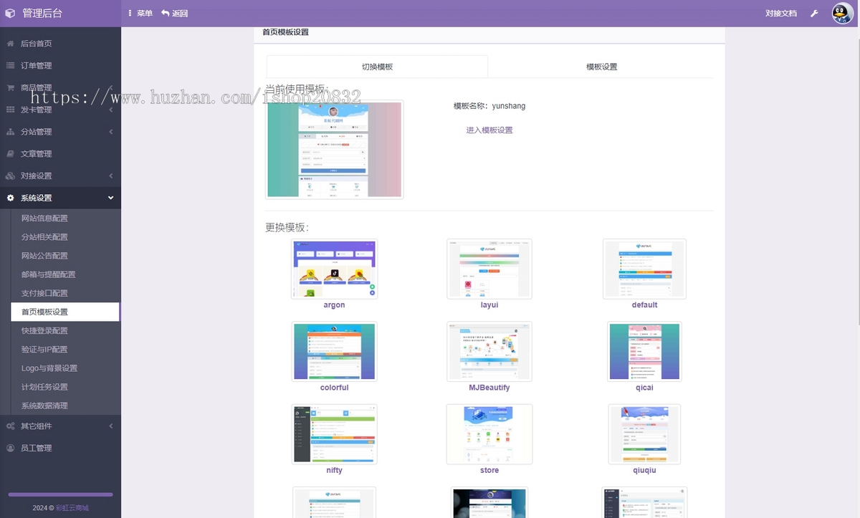The width and height of the screenshot is (860, 518).
Task: Click the layui template name link
Action: click(x=489, y=305)
